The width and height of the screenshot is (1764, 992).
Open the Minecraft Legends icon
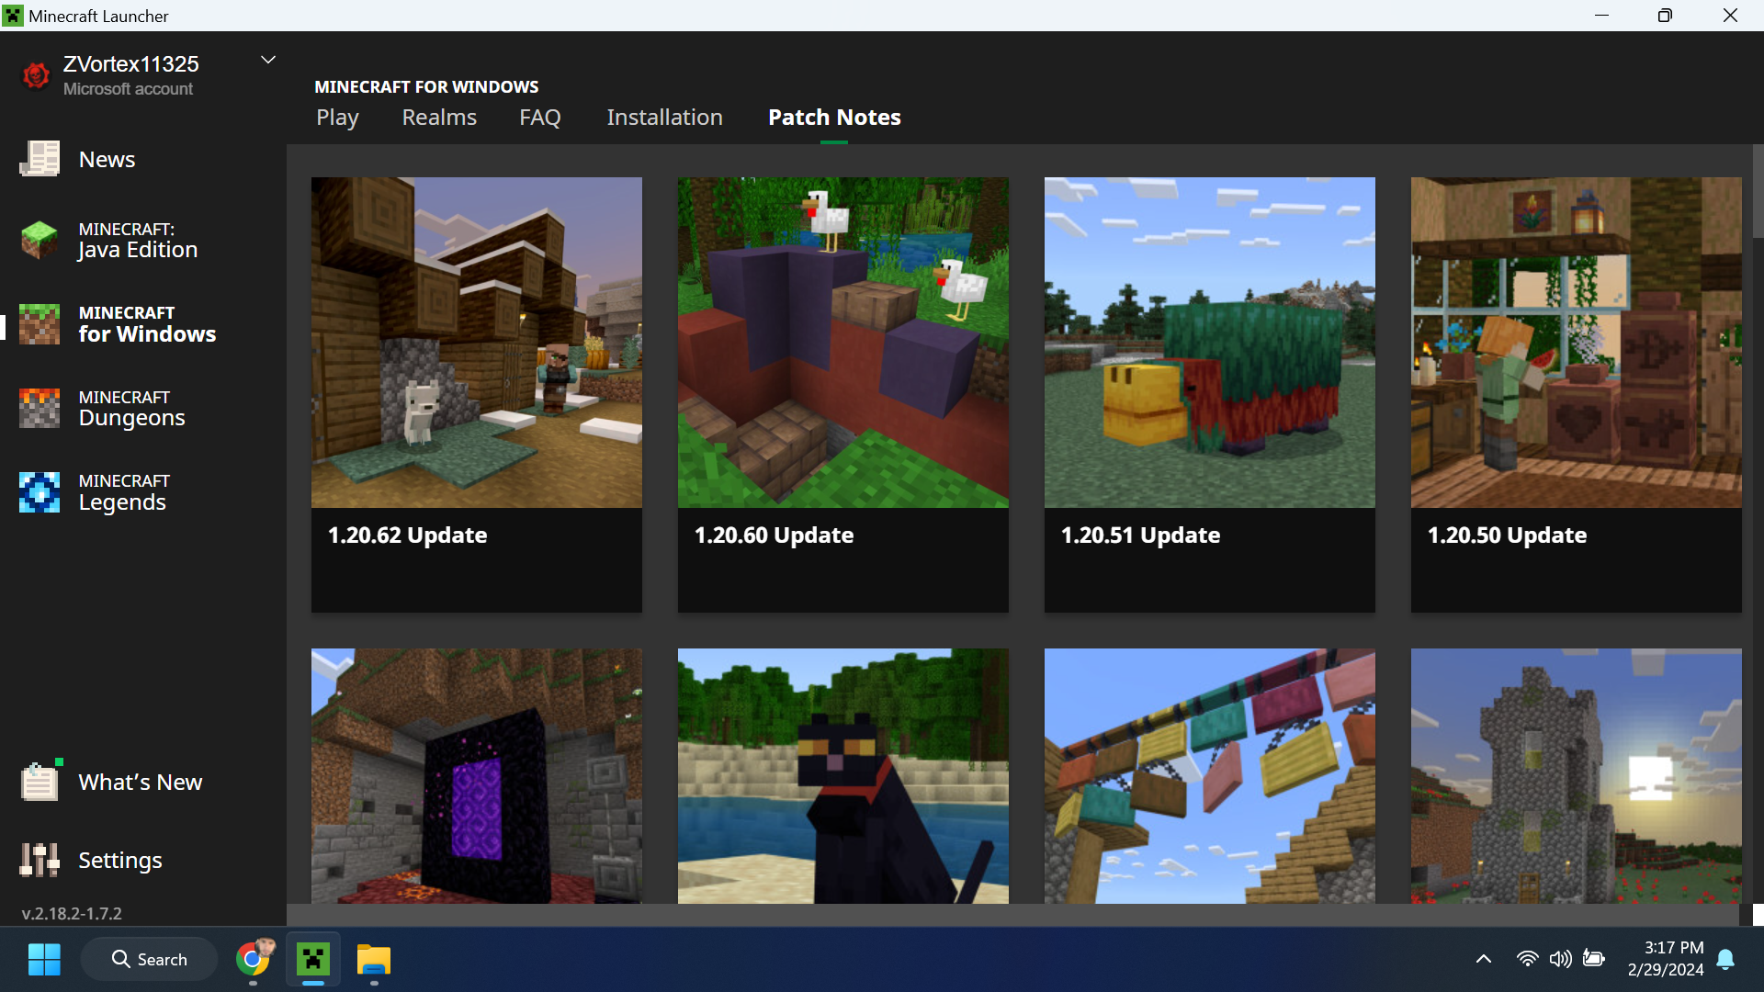pyautogui.click(x=40, y=492)
